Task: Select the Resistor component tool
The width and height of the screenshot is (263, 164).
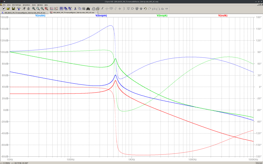Action: [116, 9]
